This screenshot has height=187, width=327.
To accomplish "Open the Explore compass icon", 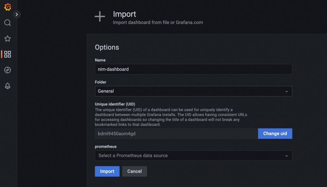I will coord(8,70).
